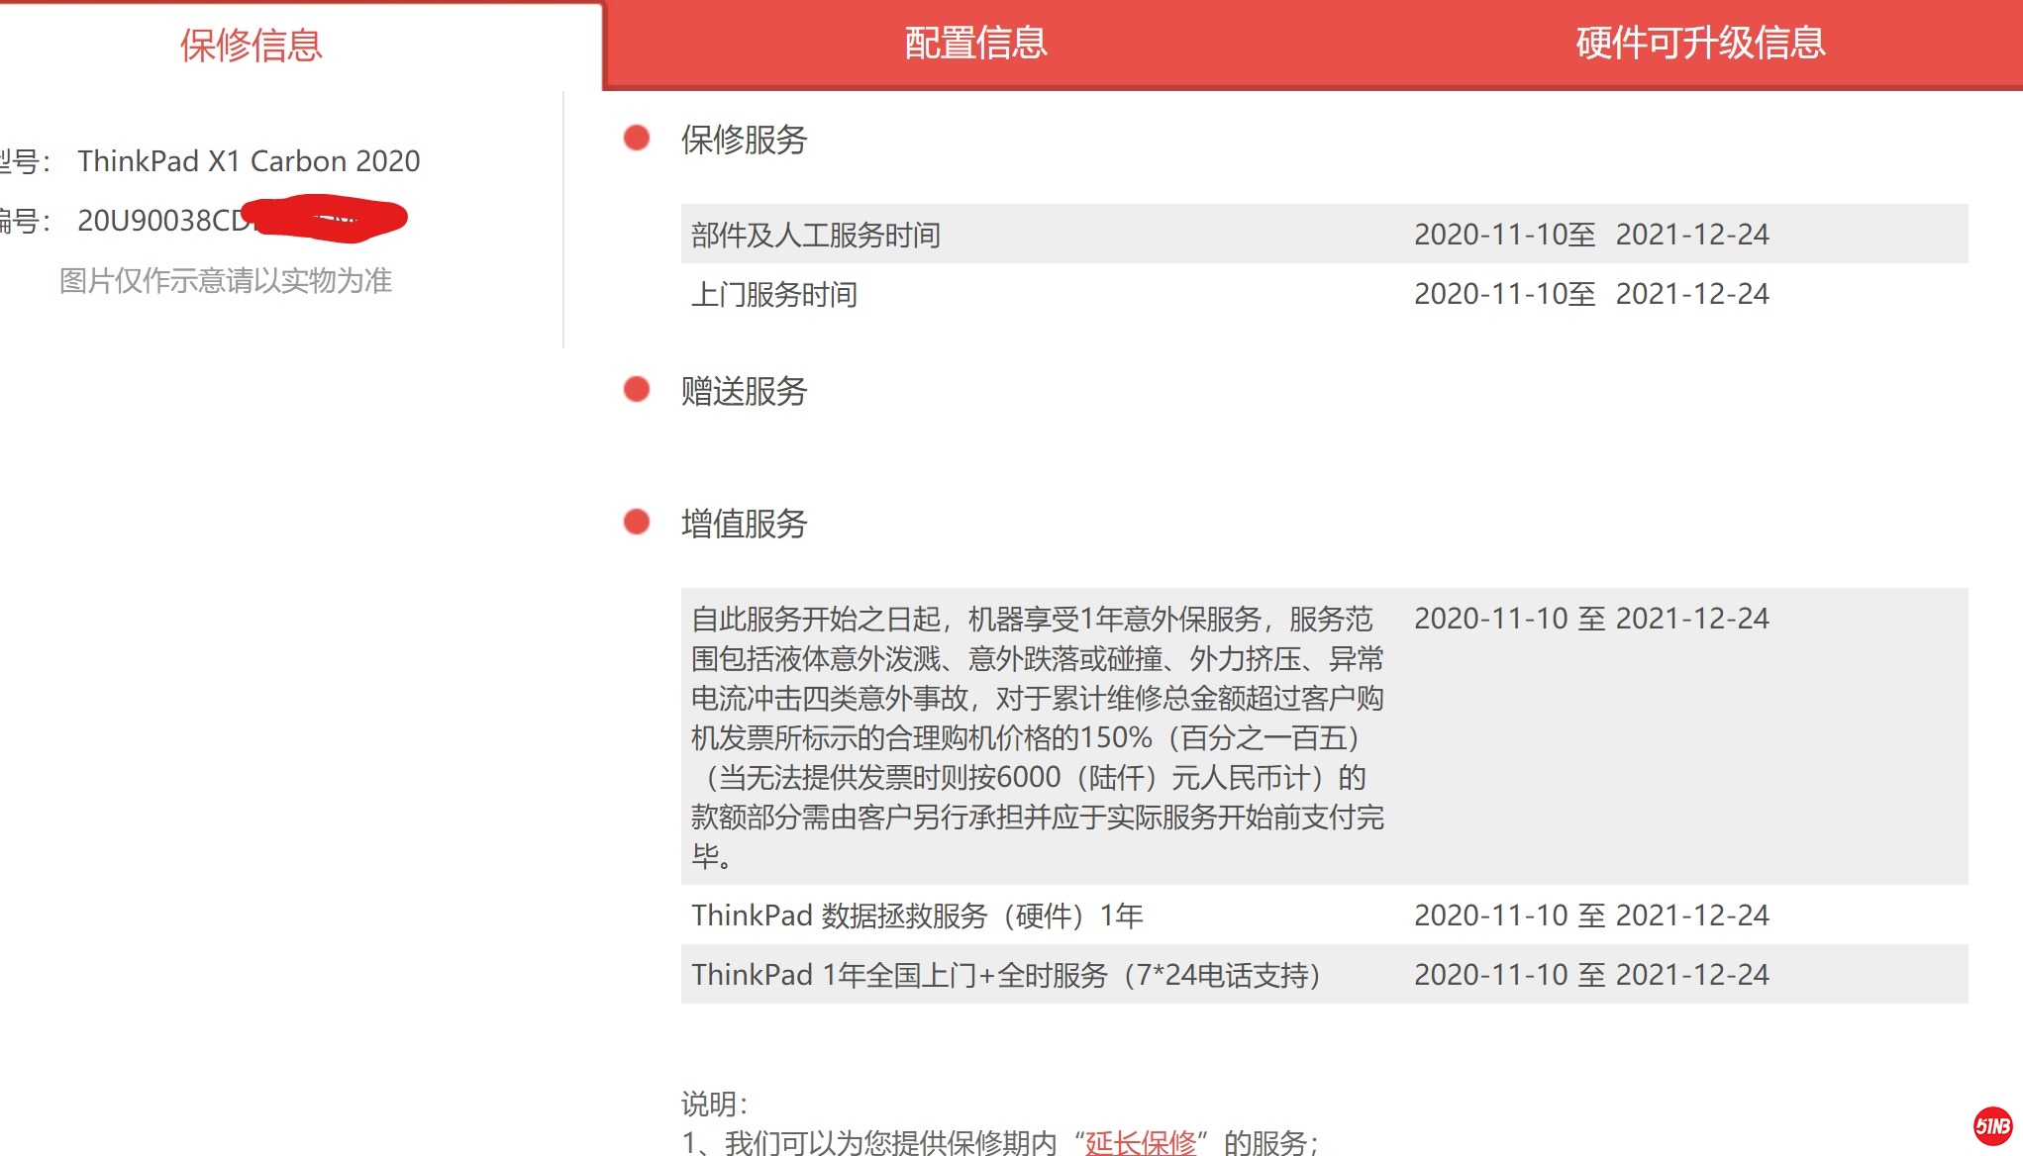2023x1156 pixels.
Task: Click the red bullet beside 赠送服务
Action: pos(637,390)
